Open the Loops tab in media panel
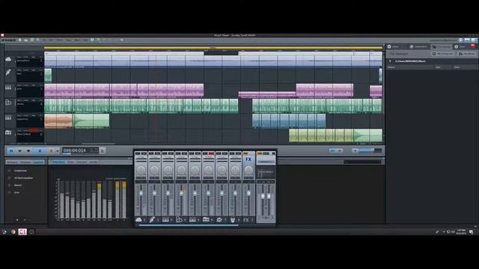The height and width of the screenshot is (269, 479). tap(394, 46)
